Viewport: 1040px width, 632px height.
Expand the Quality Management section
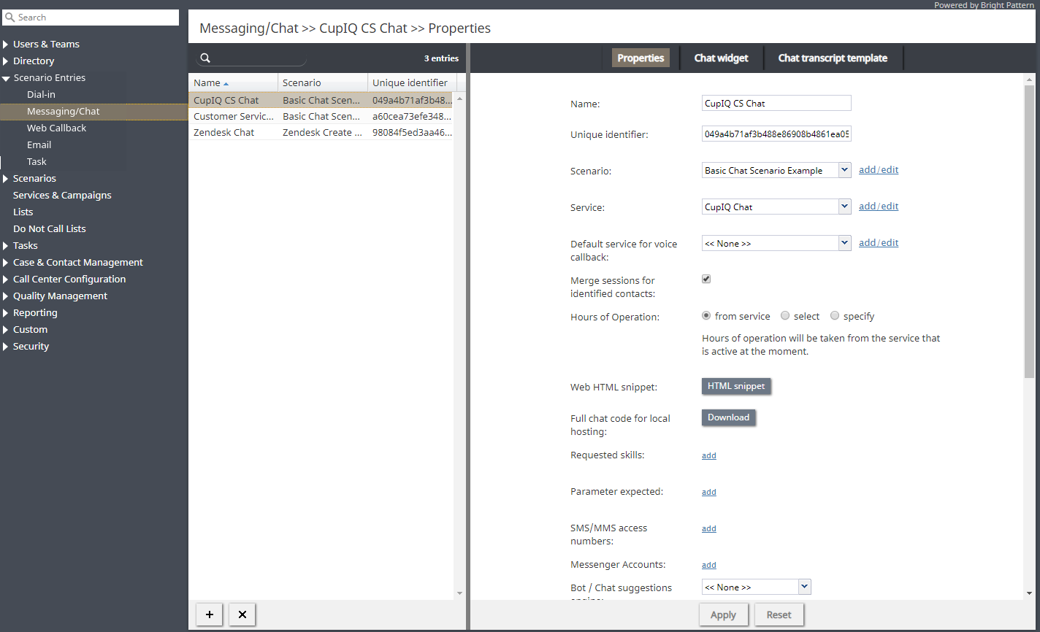7,296
